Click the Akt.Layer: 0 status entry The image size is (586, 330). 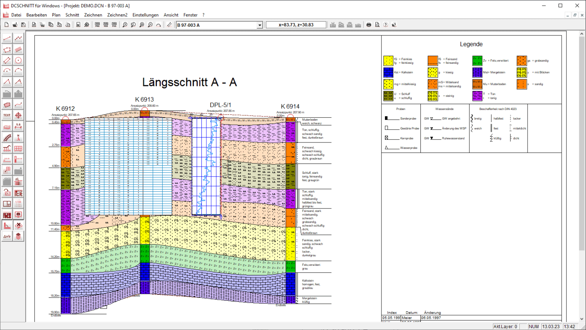pyautogui.click(x=505, y=327)
